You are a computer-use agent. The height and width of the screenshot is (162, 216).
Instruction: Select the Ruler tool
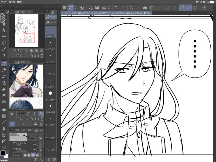coord(4,141)
